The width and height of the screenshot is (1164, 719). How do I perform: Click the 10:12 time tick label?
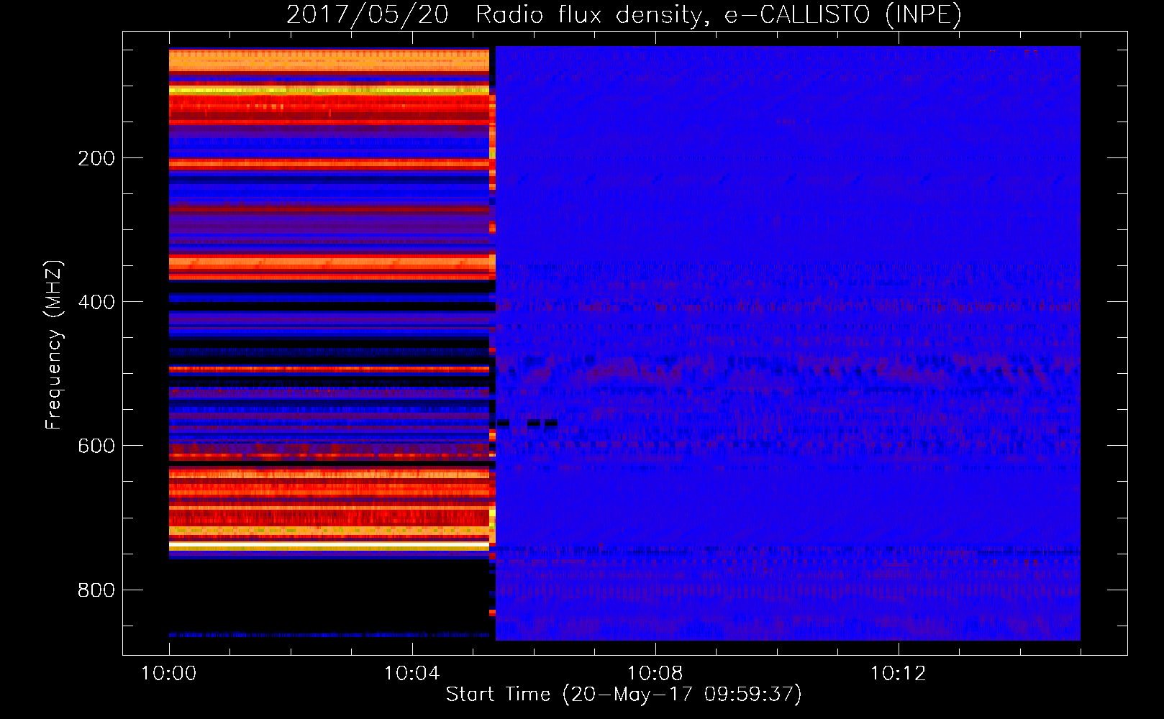coord(899,674)
